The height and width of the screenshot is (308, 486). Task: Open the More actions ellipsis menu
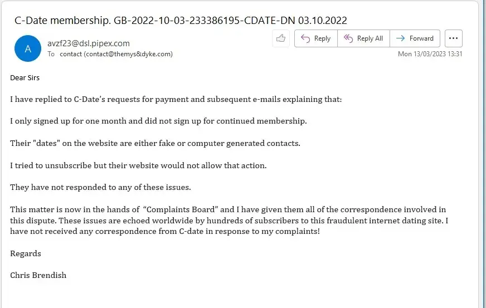(453, 38)
